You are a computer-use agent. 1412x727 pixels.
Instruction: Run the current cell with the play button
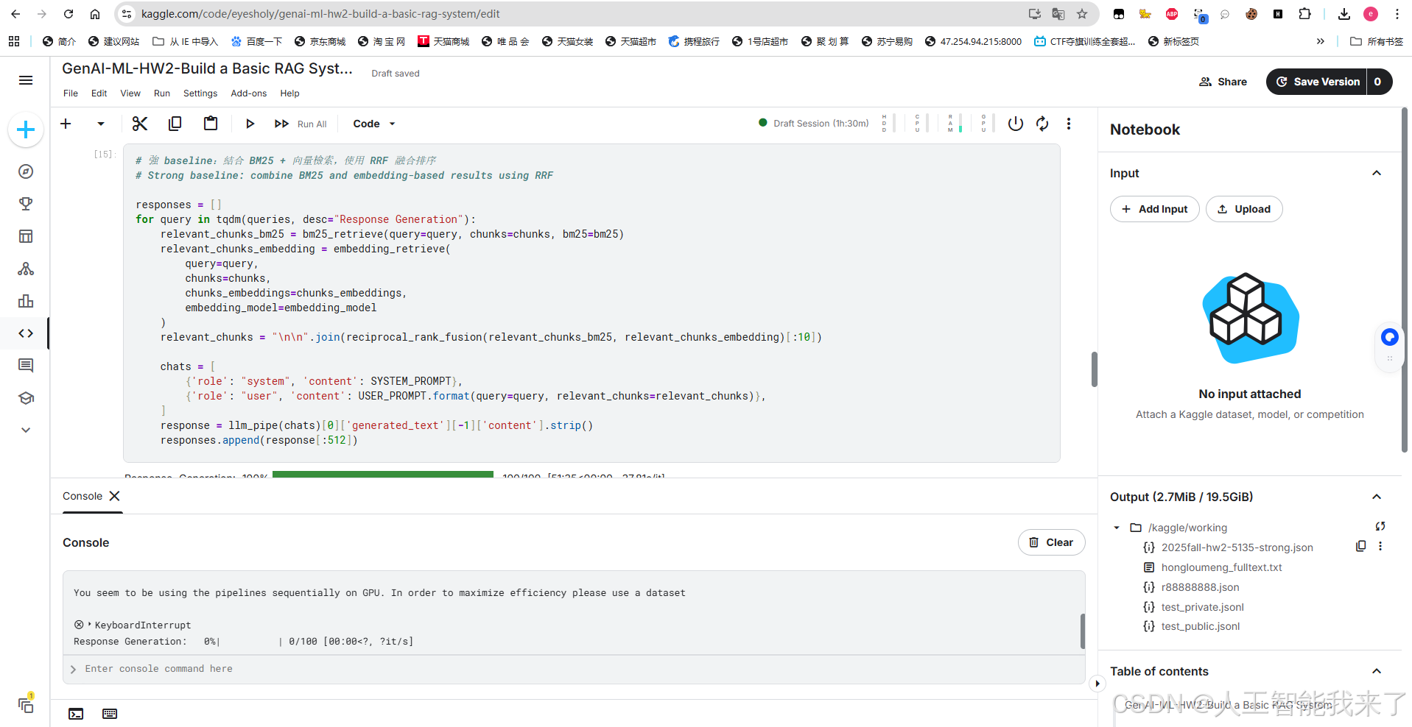(x=250, y=123)
